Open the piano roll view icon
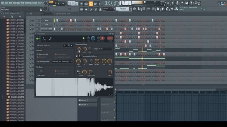 pyautogui.click(x=139, y=9)
